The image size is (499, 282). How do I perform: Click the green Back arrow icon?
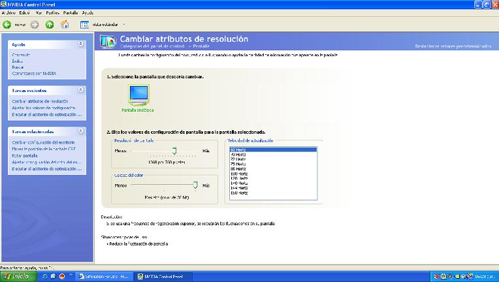tap(7, 25)
